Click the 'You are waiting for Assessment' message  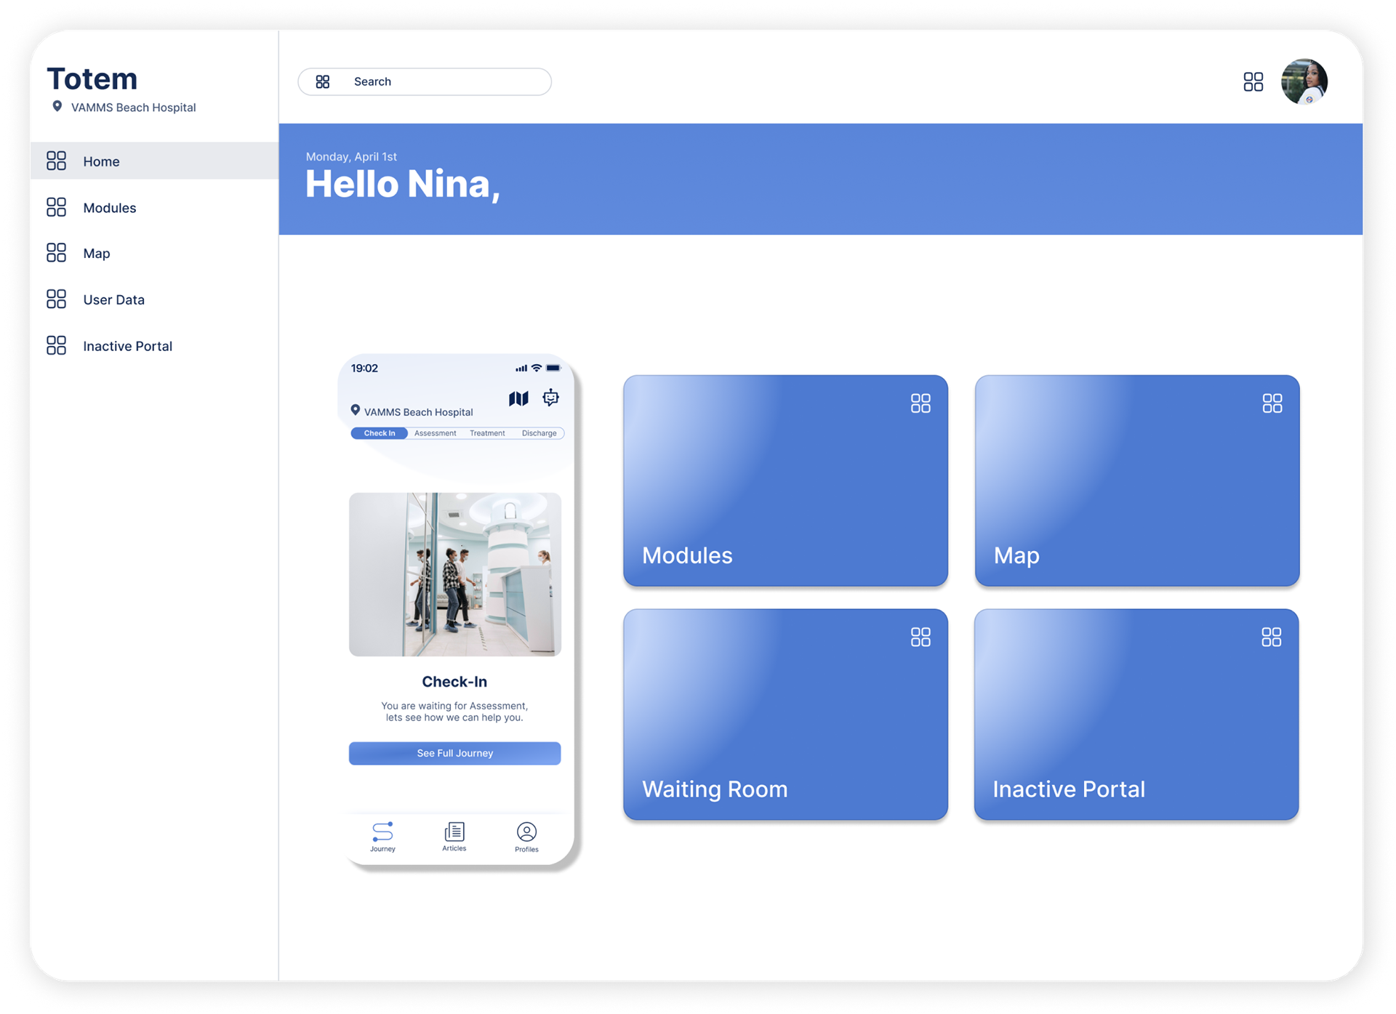pyautogui.click(x=454, y=712)
